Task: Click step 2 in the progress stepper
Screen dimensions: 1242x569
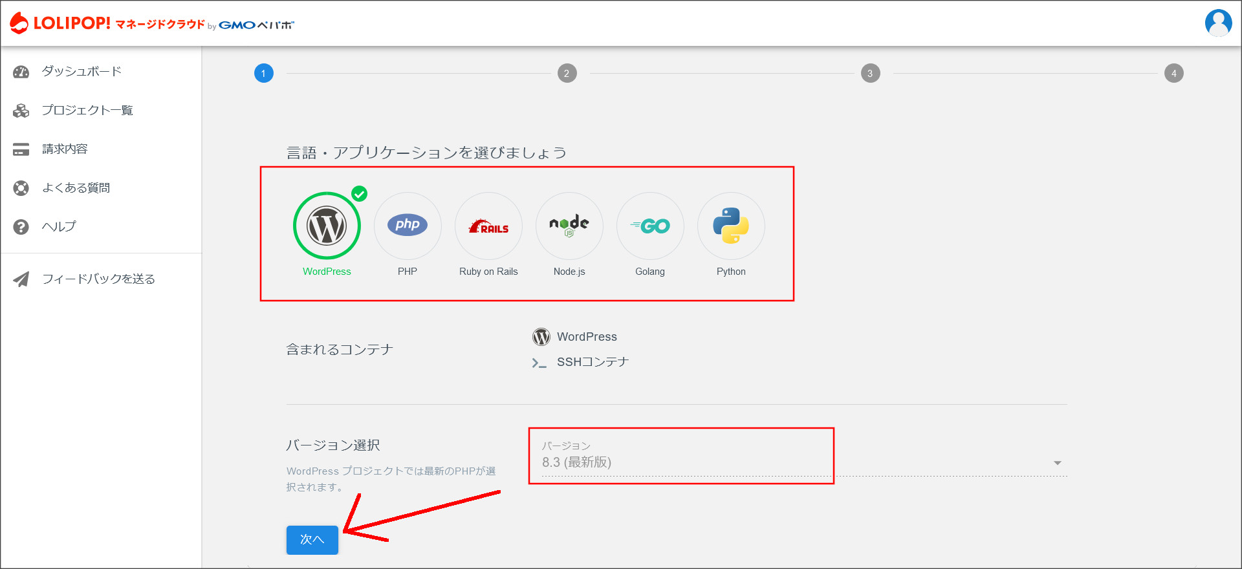Action: point(567,73)
